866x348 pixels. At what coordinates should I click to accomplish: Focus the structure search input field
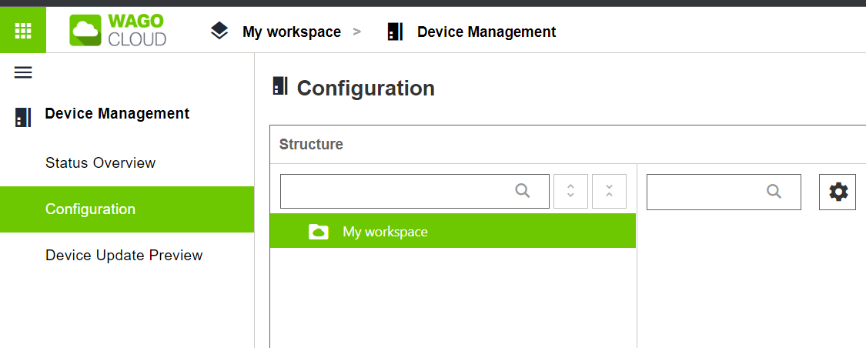point(415,191)
